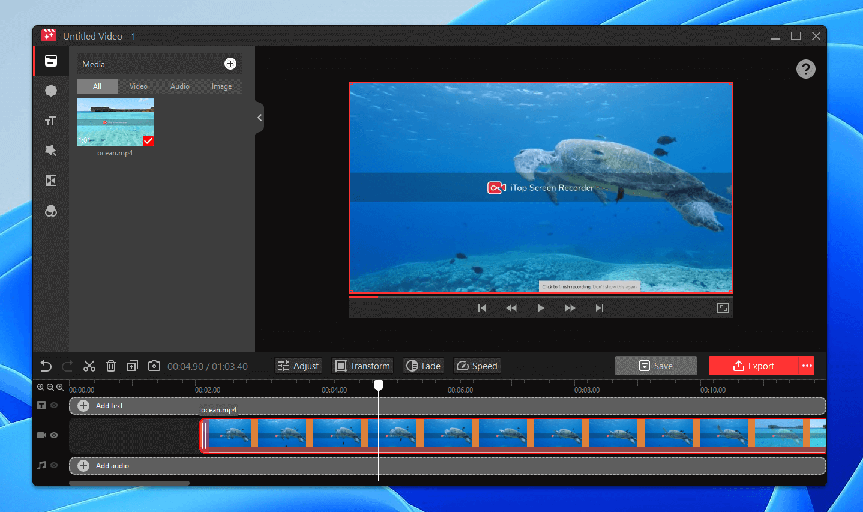863x512 pixels.
Task: Click the clip's left trim handle
Action: pos(204,435)
